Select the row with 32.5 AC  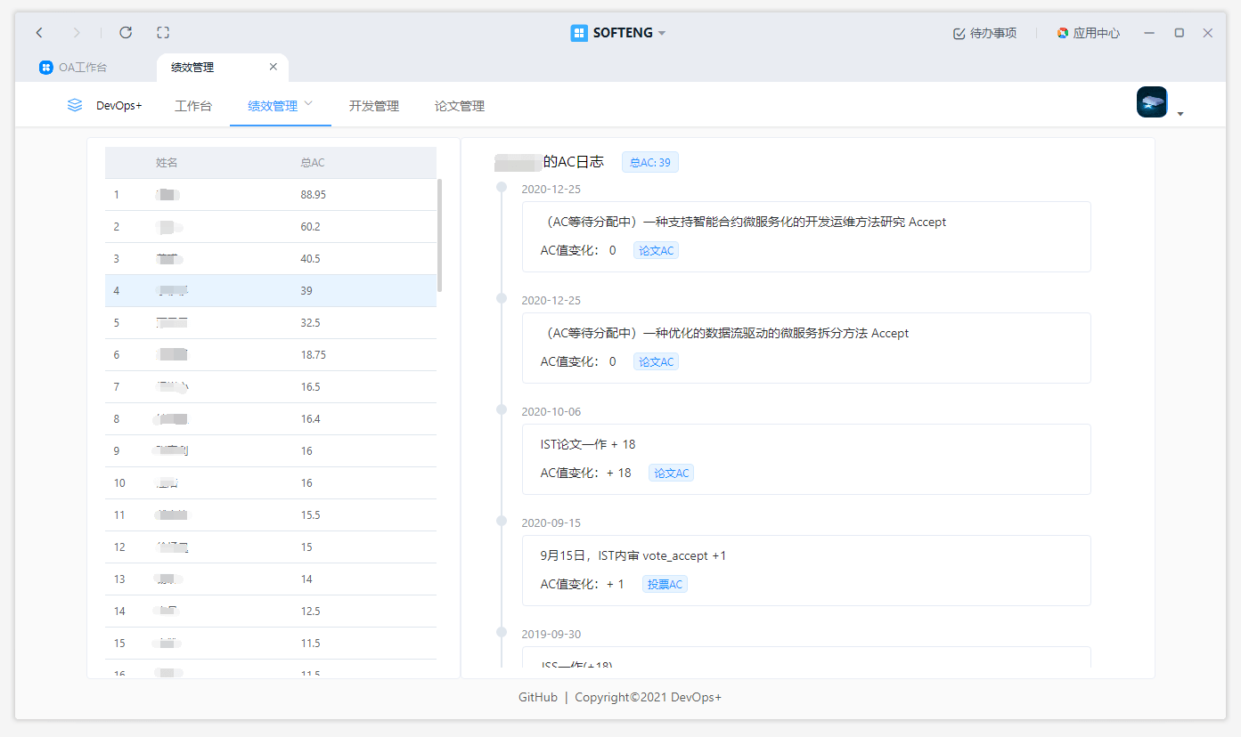coord(271,323)
